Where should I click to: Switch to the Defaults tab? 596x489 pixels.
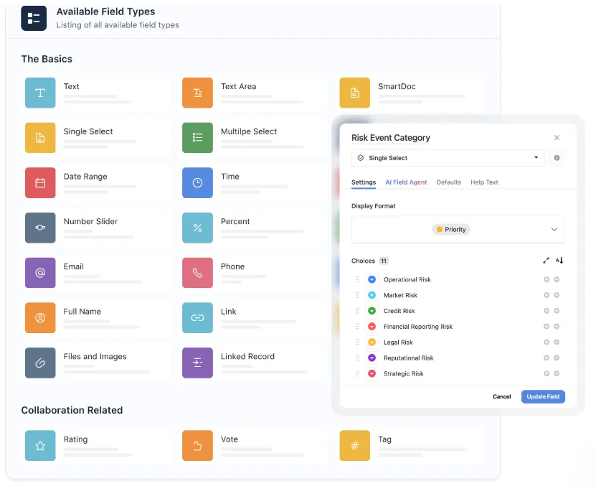448,182
